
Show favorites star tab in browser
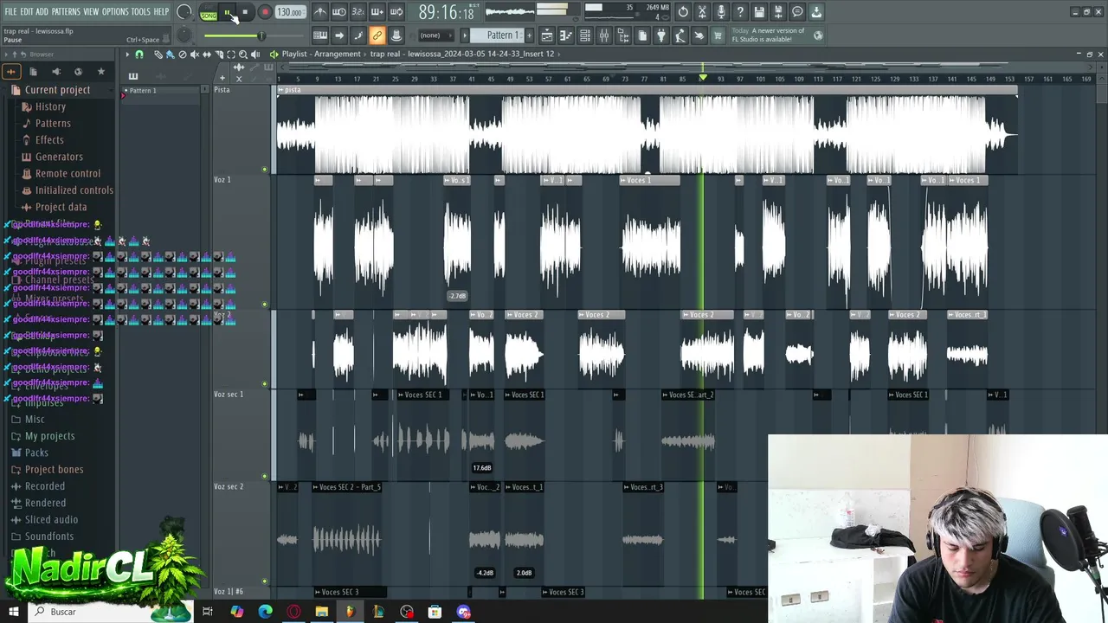[x=100, y=72]
